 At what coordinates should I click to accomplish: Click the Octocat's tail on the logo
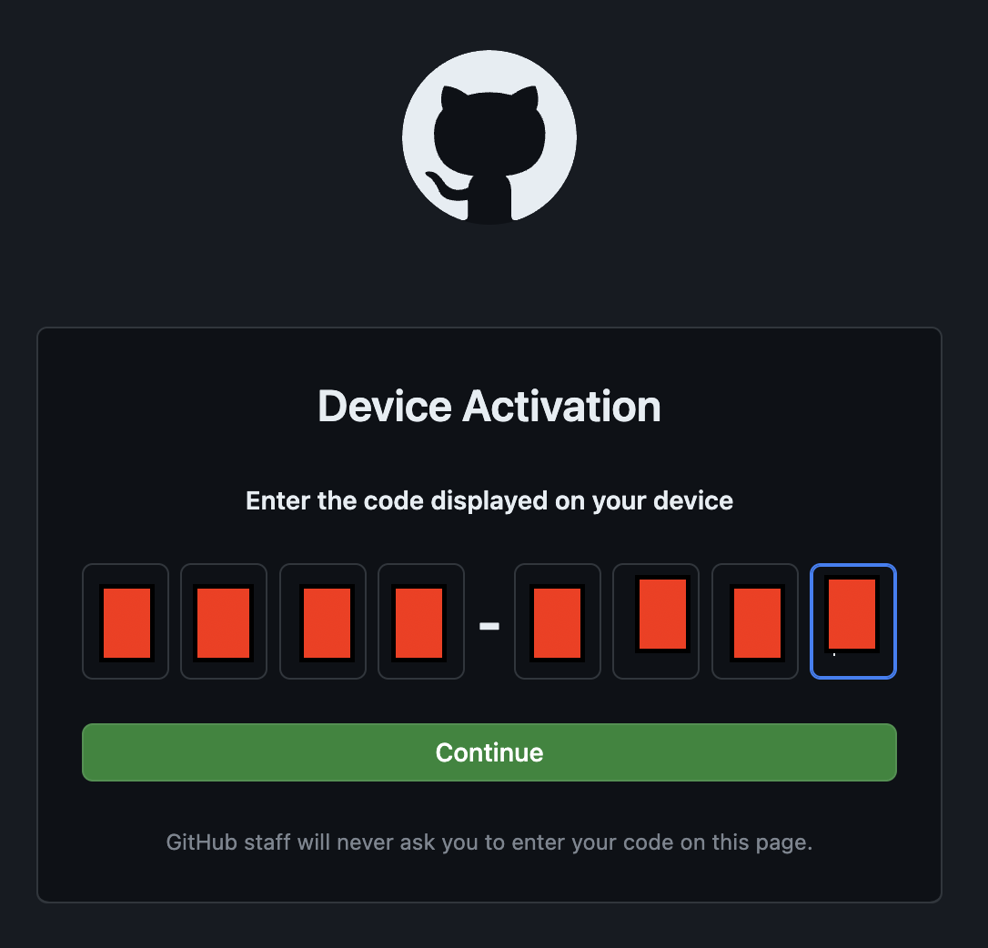(444, 182)
